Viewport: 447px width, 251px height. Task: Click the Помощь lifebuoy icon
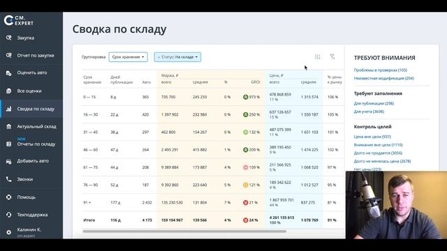coord(9,197)
